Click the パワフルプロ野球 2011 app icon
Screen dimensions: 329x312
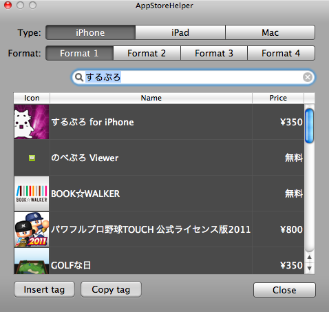[32, 229]
